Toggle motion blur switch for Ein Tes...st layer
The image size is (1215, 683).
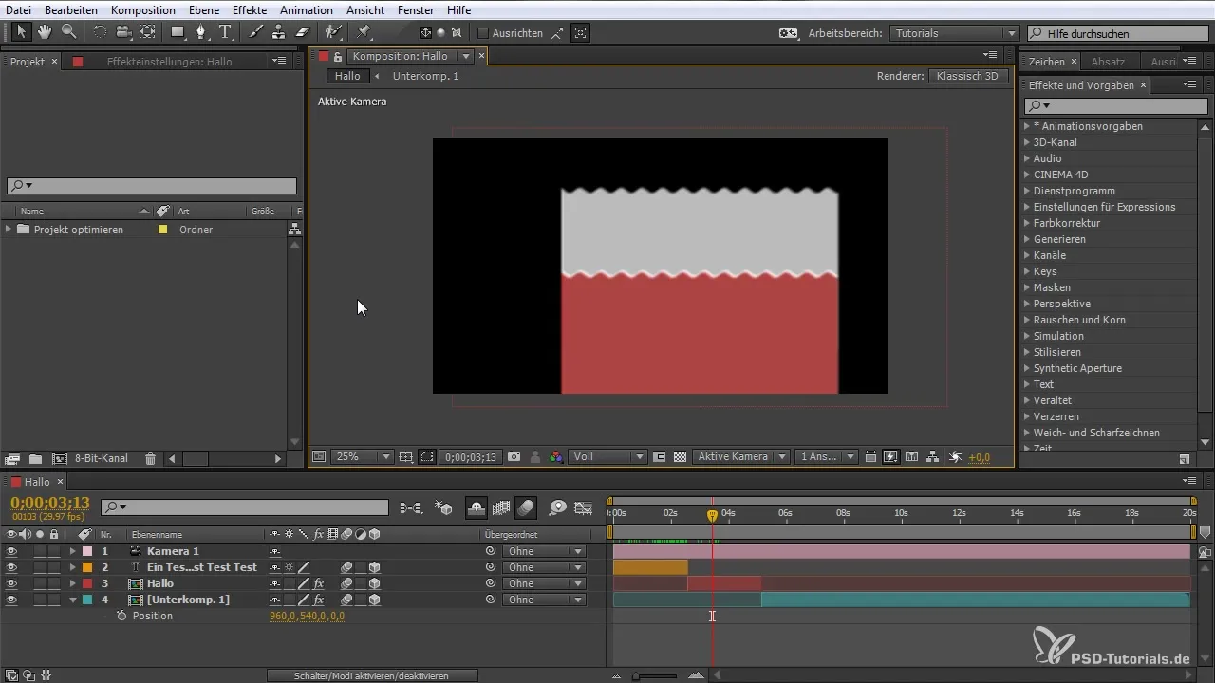(346, 567)
